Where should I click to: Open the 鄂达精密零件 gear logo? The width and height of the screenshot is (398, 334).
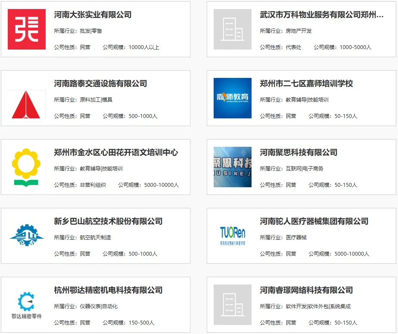click(26, 305)
